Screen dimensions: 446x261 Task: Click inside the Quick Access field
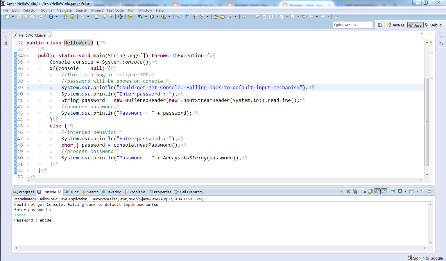(352, 24)
